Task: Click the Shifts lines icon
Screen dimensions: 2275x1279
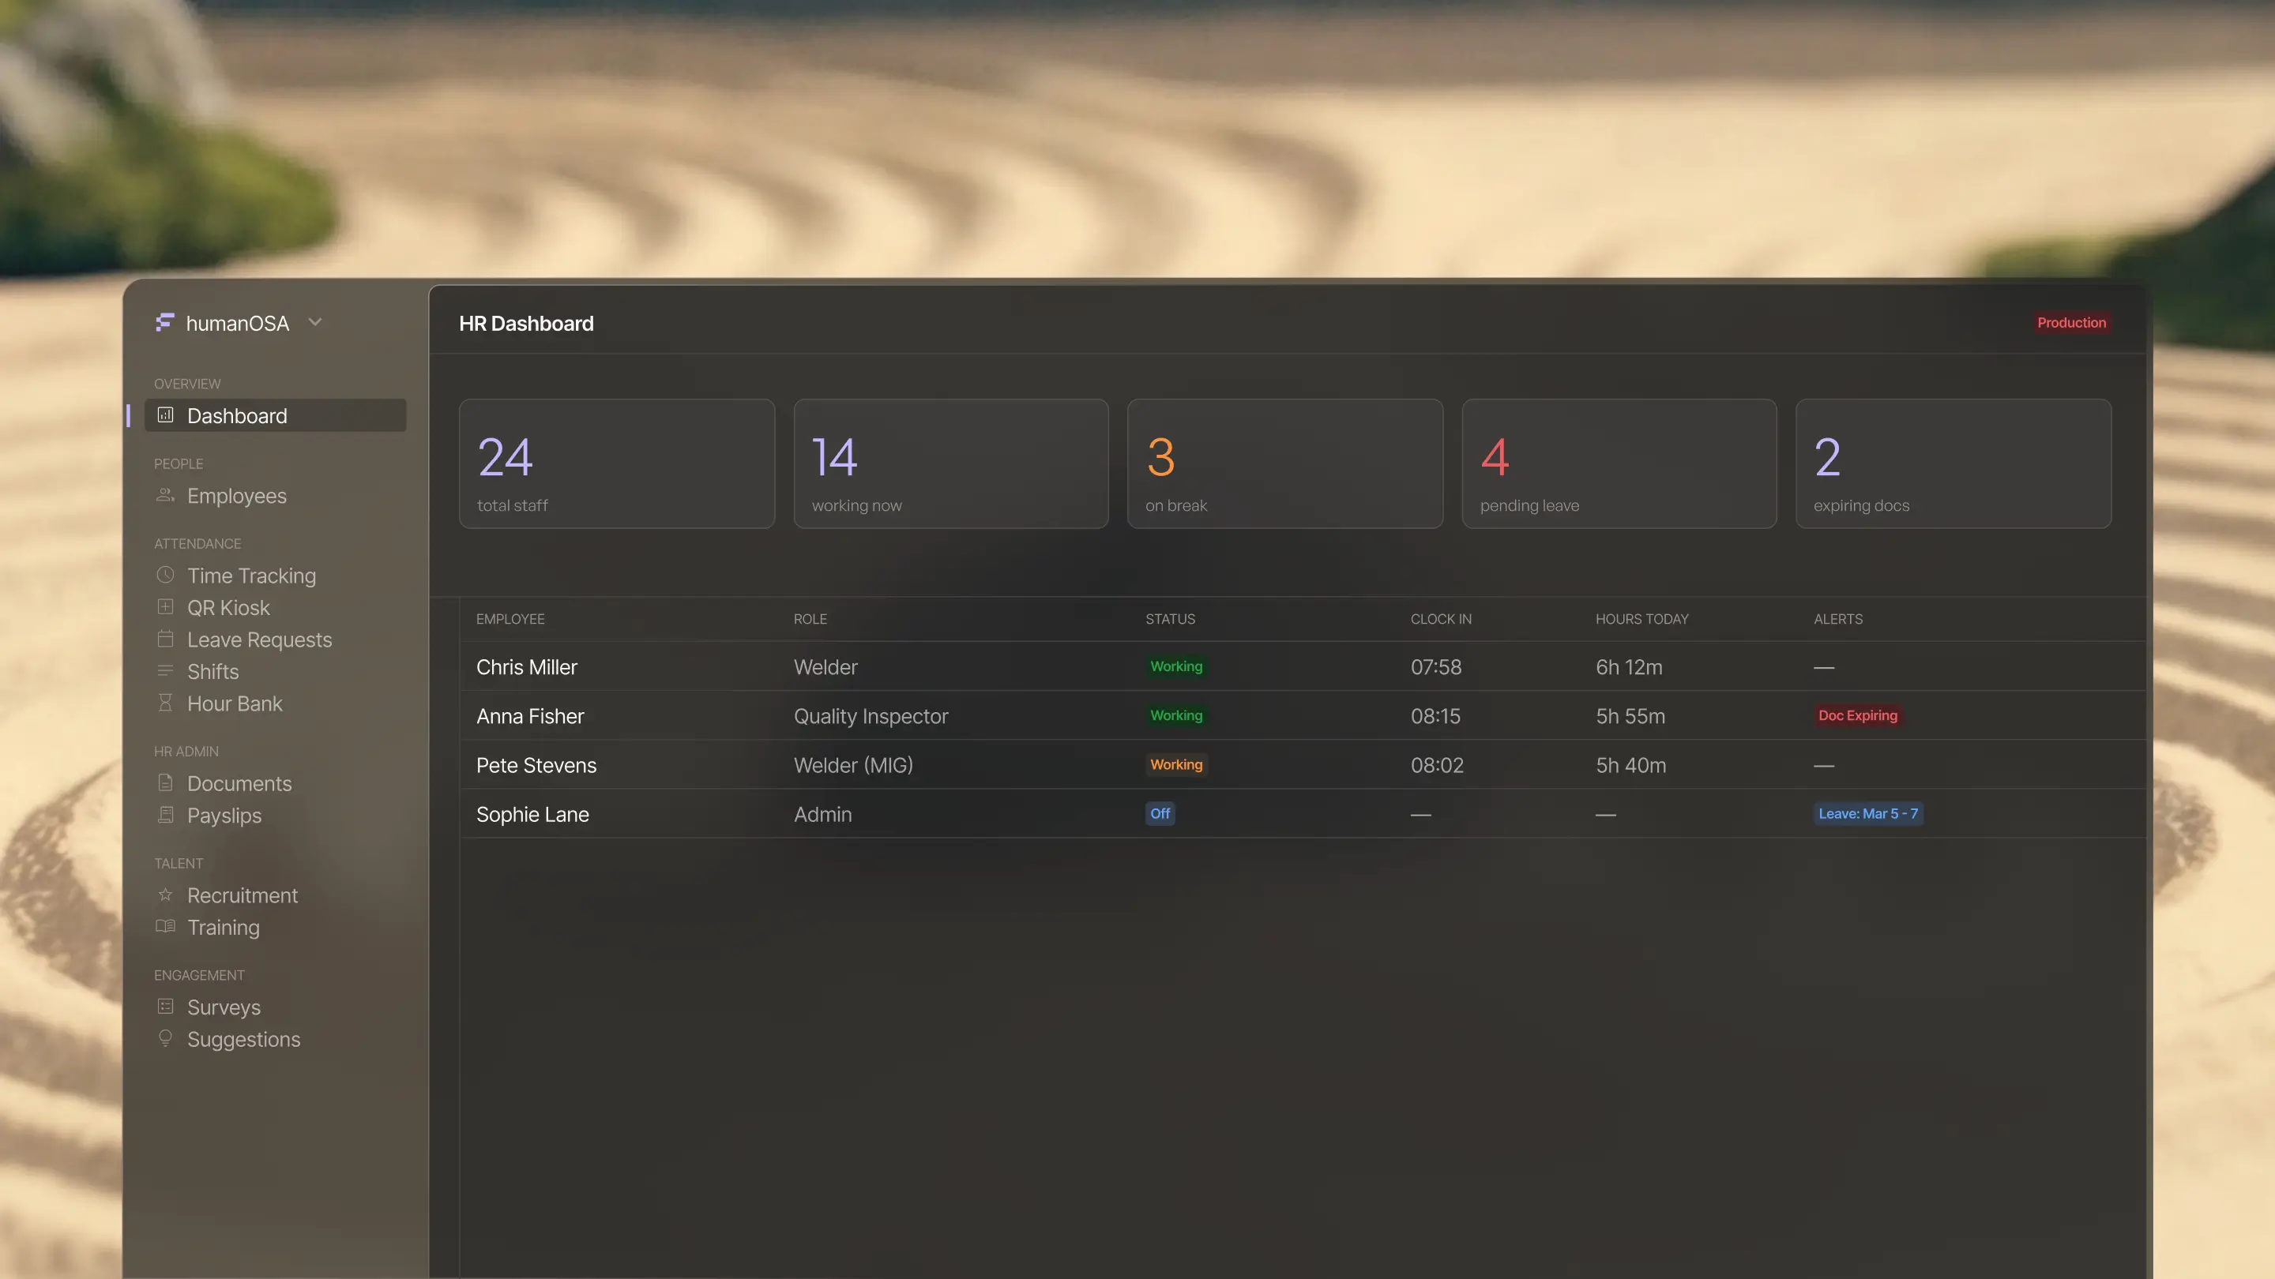Action: point(165,671)
